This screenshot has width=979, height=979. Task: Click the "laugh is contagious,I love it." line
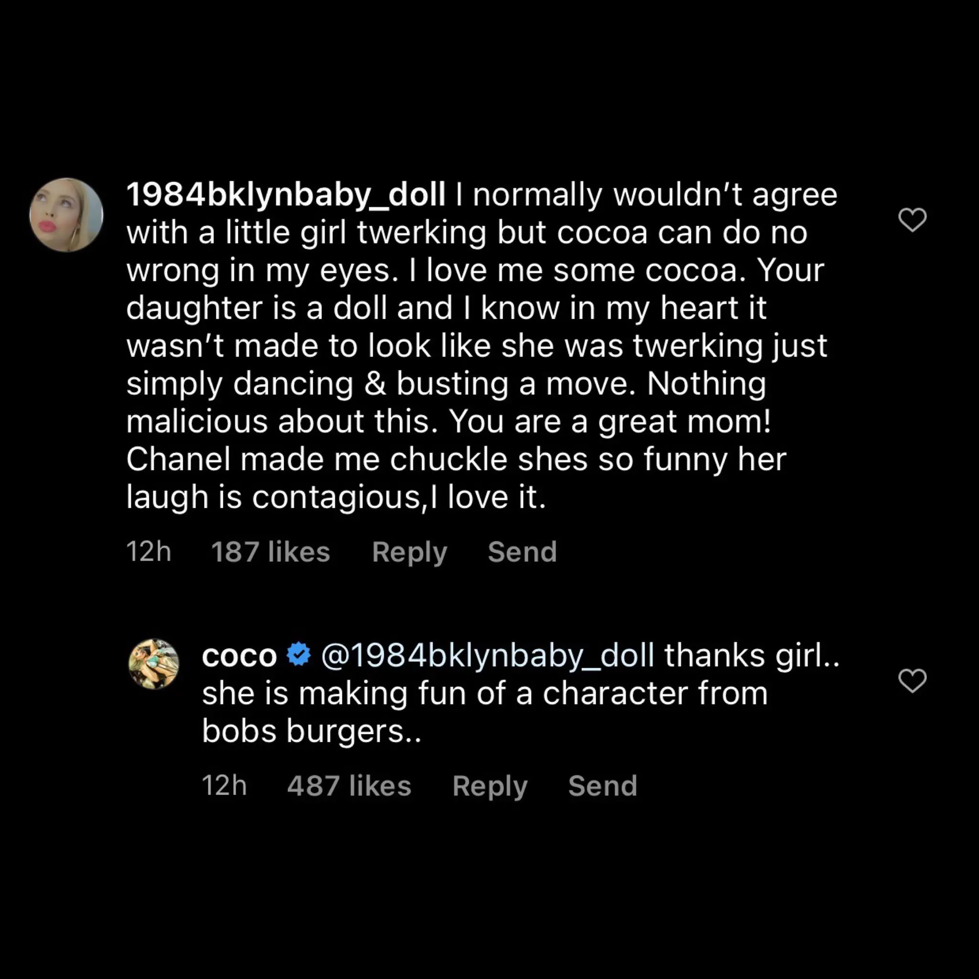[x=336, y=497]
